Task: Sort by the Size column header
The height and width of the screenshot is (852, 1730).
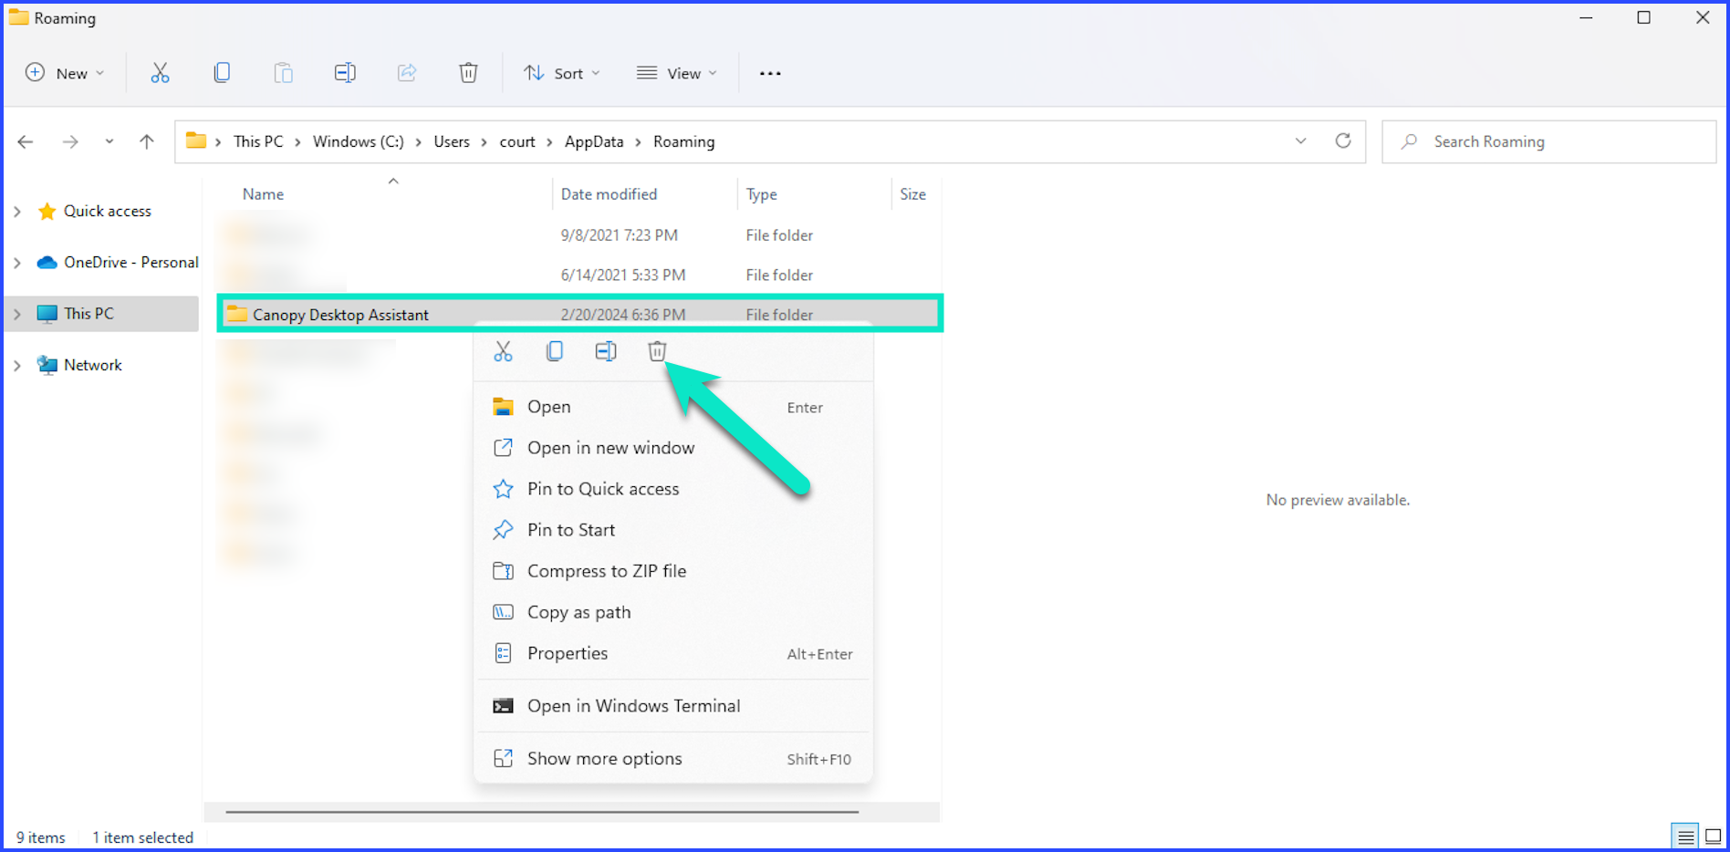Action: coord(912,194)
